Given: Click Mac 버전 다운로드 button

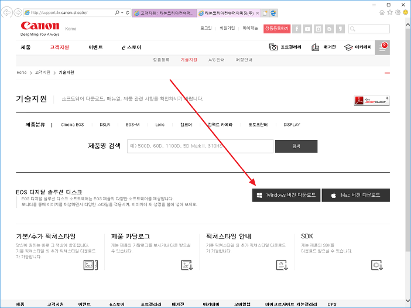Looking at the screenshot, I should pyautogui.click(x=356, y=195).
